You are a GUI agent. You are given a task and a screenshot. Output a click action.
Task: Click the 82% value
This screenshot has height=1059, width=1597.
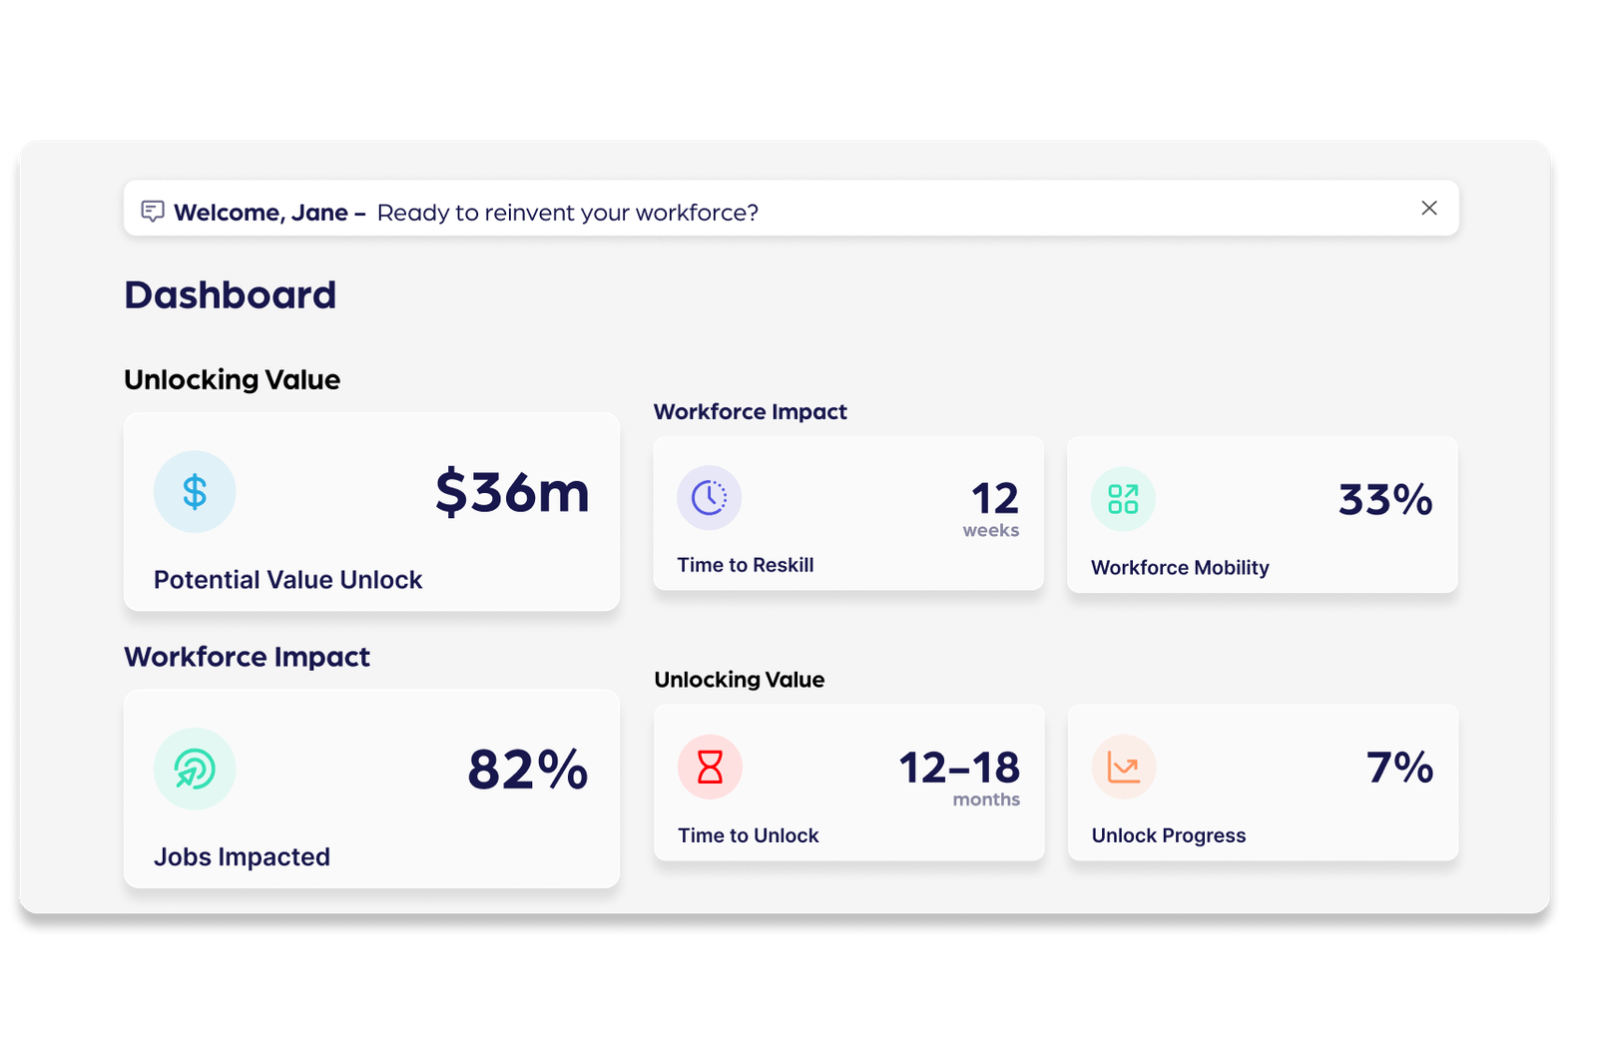(x=528, y=770)
